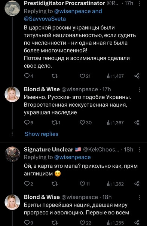
Task: Open the Blond & Wise display name at 18h
Action: 42,197
